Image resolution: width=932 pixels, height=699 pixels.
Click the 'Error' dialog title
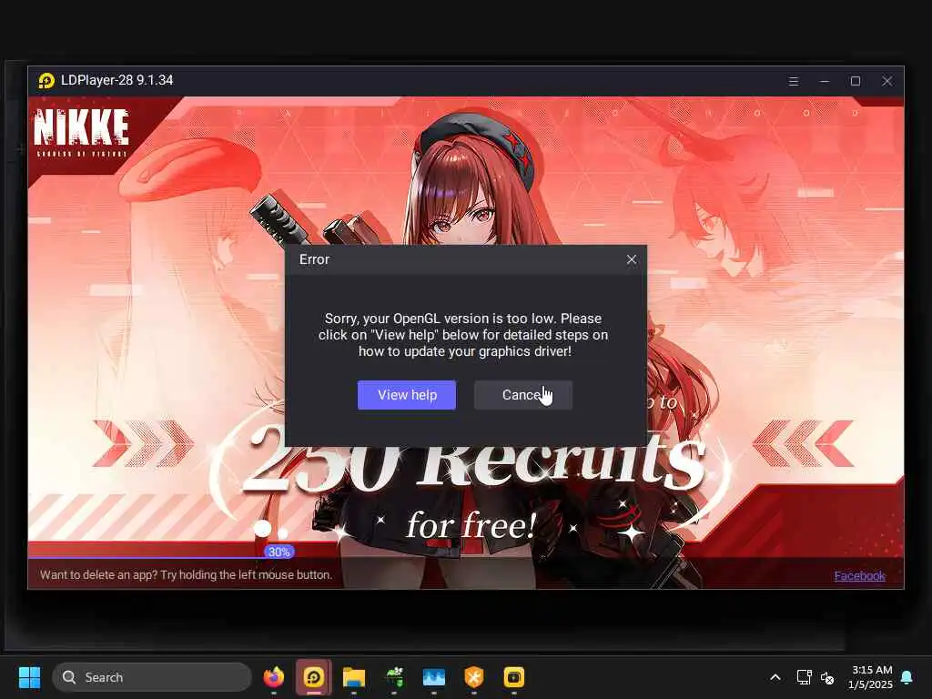pos(314,259)
